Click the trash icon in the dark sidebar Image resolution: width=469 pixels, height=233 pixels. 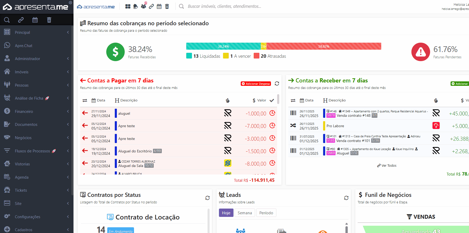coord(49,20)
